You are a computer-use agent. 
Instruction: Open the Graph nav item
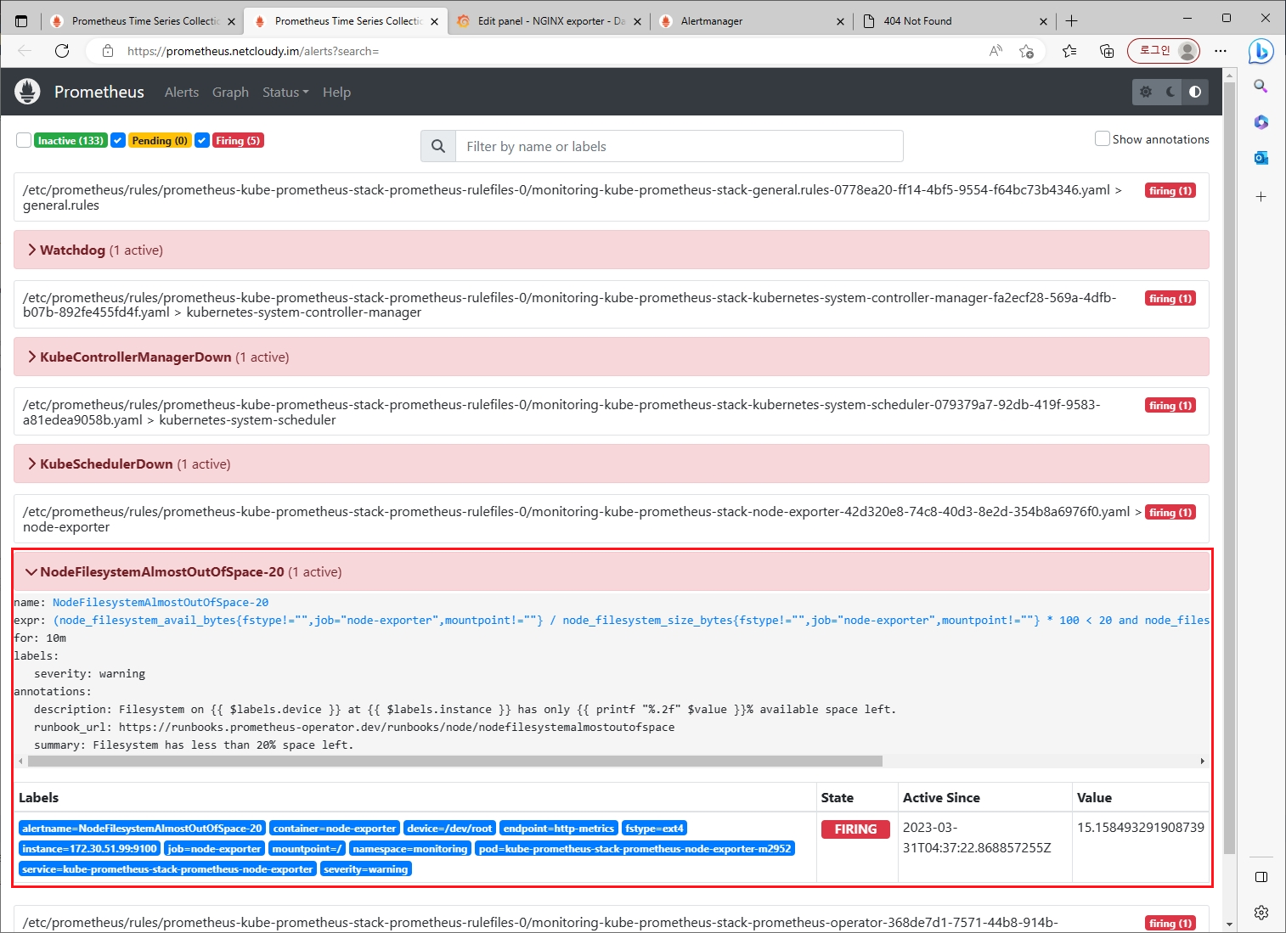pyautogui.click(x=230, y=92)
